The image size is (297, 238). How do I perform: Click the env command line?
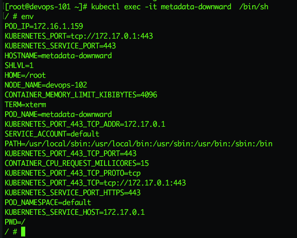[19, 16]
